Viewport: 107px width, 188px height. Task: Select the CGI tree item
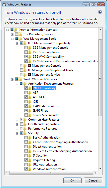coord(35,102)
